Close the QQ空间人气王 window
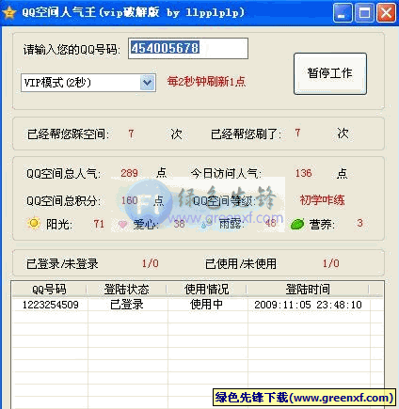This screenshot has width=399, height=409. tap(386, 13)
